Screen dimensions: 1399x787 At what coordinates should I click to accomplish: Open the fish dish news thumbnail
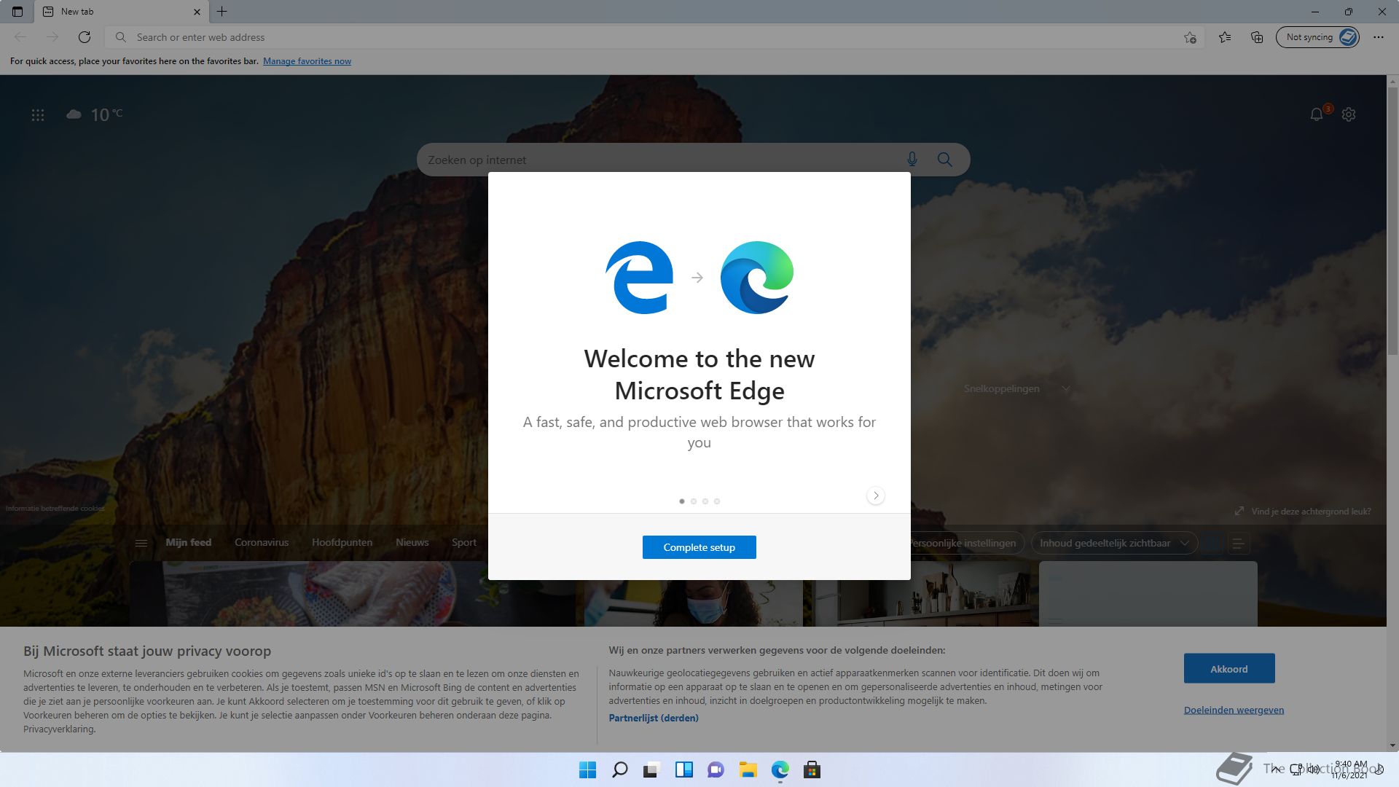pos(353,593)
